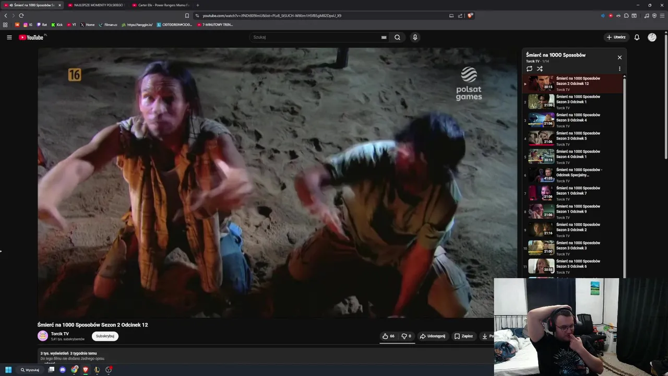Viewport: 668px width, 376px height.
Task: Open the browser extensions puzzle icon
Action: [626, 16]
